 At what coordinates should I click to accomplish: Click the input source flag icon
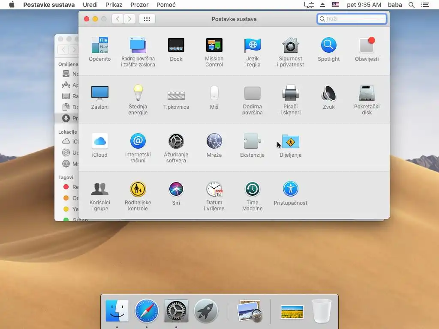click(x=335, y=4)
